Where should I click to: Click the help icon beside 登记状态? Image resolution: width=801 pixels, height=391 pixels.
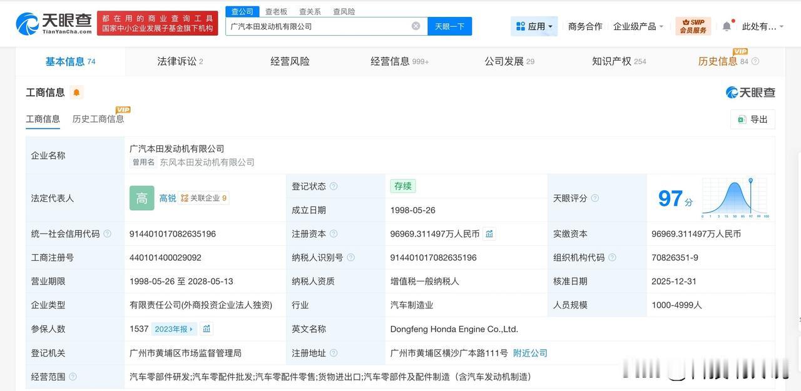[334, 186]
